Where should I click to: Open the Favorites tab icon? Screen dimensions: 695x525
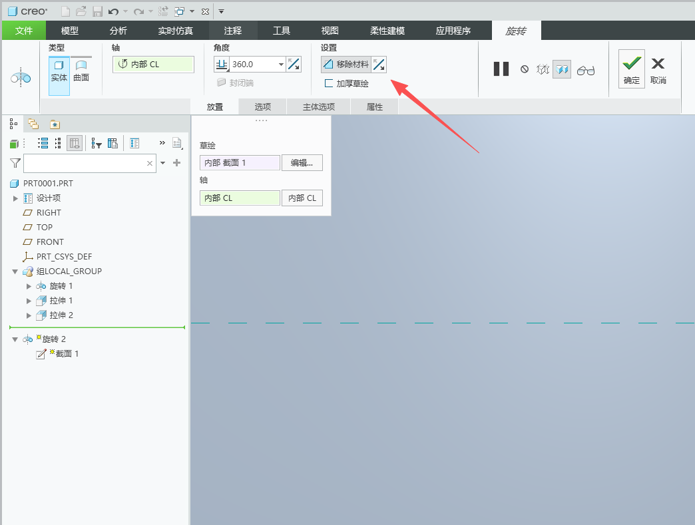pyautogui.click(x=55, y=124)
